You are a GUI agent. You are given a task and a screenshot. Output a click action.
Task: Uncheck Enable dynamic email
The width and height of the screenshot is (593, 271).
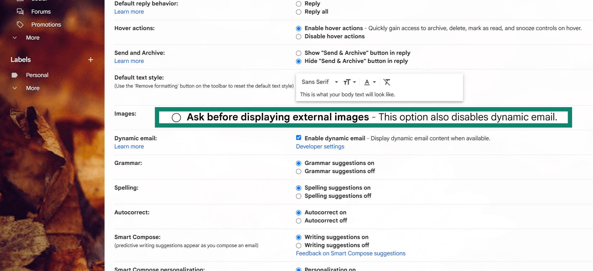(299, 138)
